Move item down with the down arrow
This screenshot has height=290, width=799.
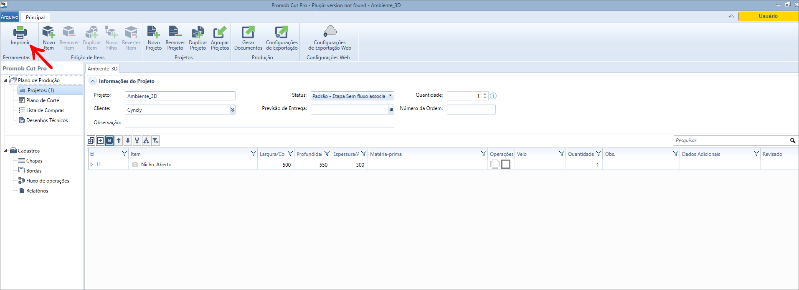click(128, 141)
